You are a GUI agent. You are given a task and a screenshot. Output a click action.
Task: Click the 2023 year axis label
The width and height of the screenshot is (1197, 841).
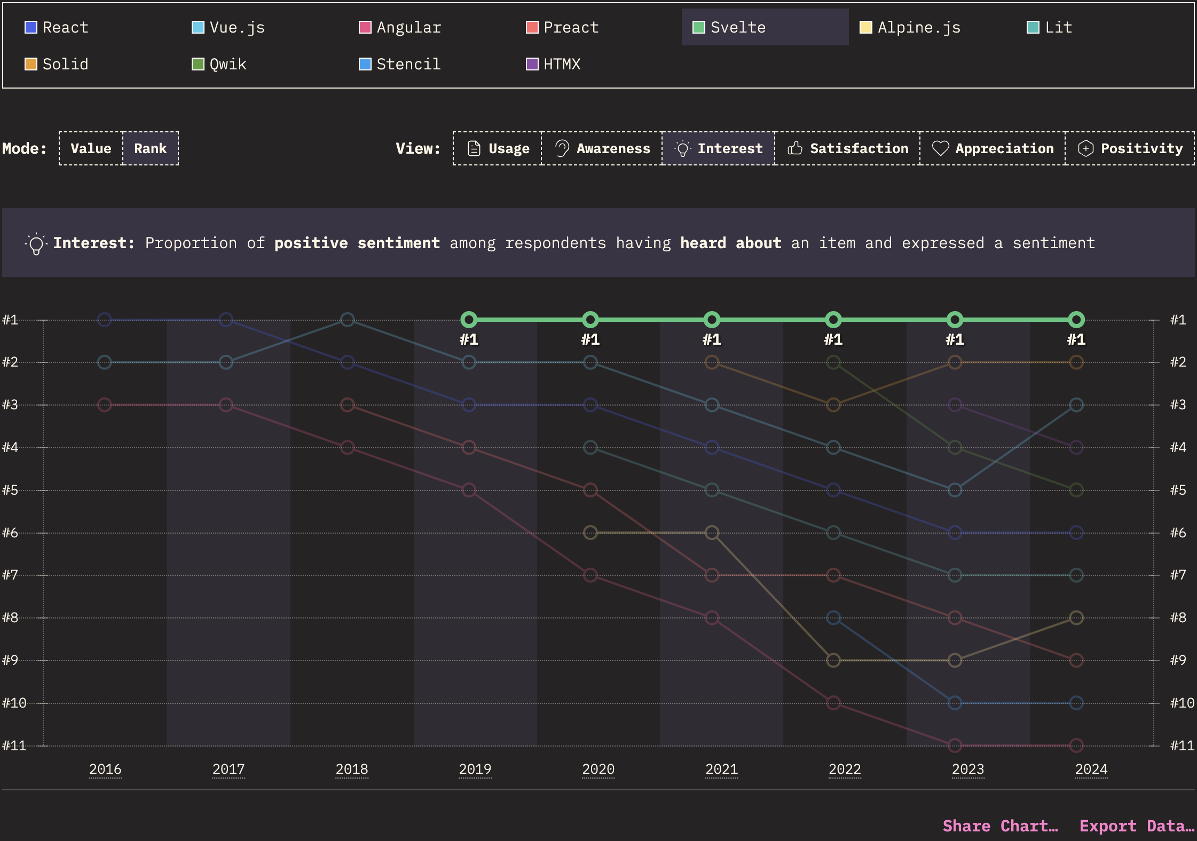968,769
